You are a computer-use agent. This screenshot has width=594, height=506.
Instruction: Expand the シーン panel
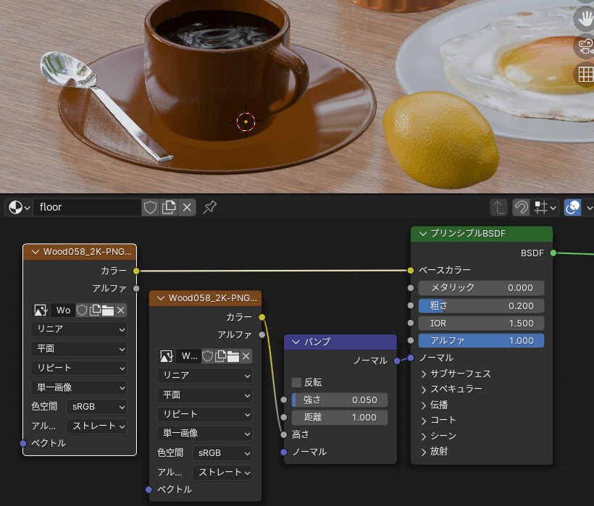tap(439, 436)
